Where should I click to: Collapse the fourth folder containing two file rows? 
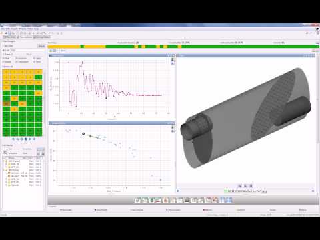[x=4, y=170]
